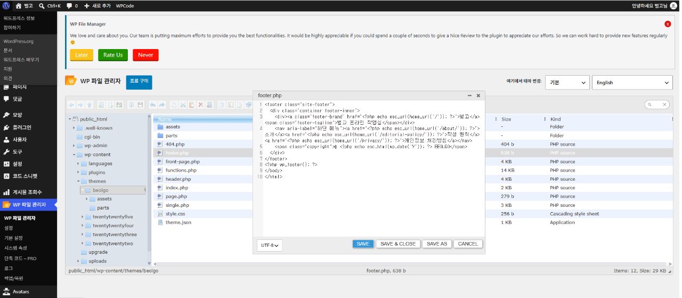This screenshot has width=682, height=298.
Task: Click the new folder toolbar icon
Action: click(101, 105)
